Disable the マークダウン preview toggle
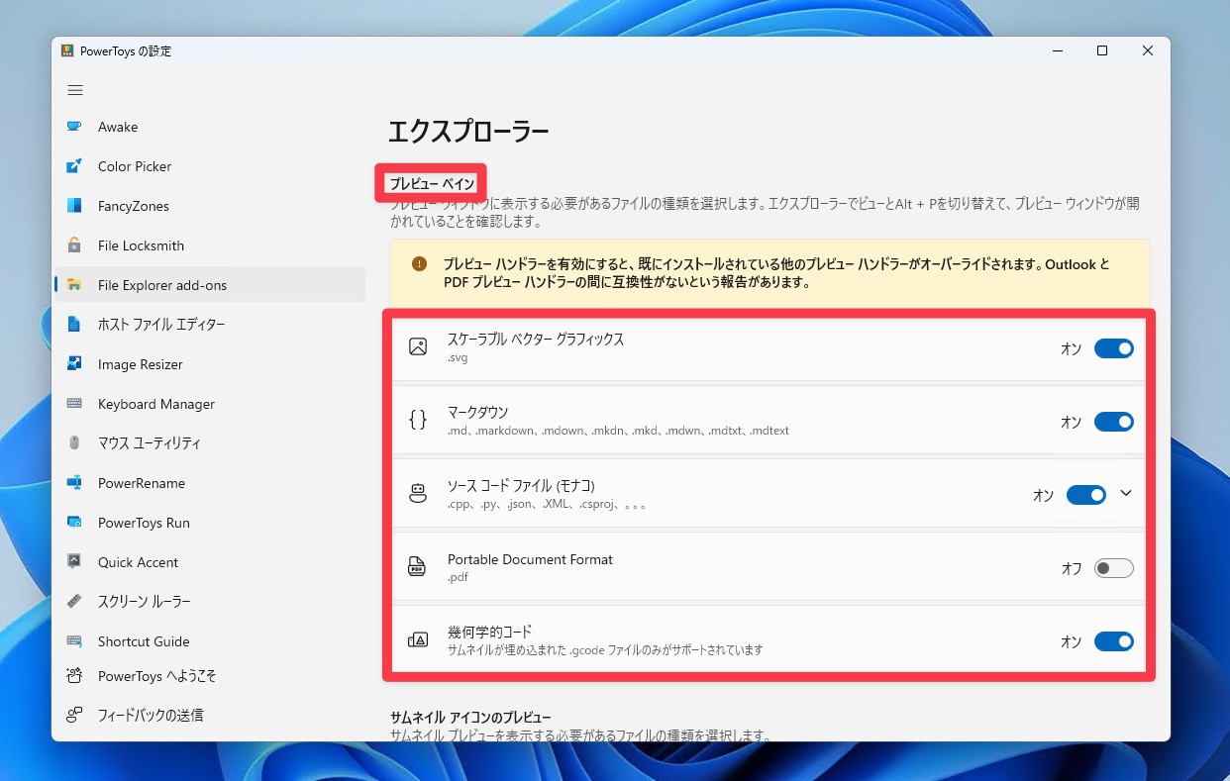Image resolution: width=1230 pixels, height=781 pixels. tap(1113, 421)
